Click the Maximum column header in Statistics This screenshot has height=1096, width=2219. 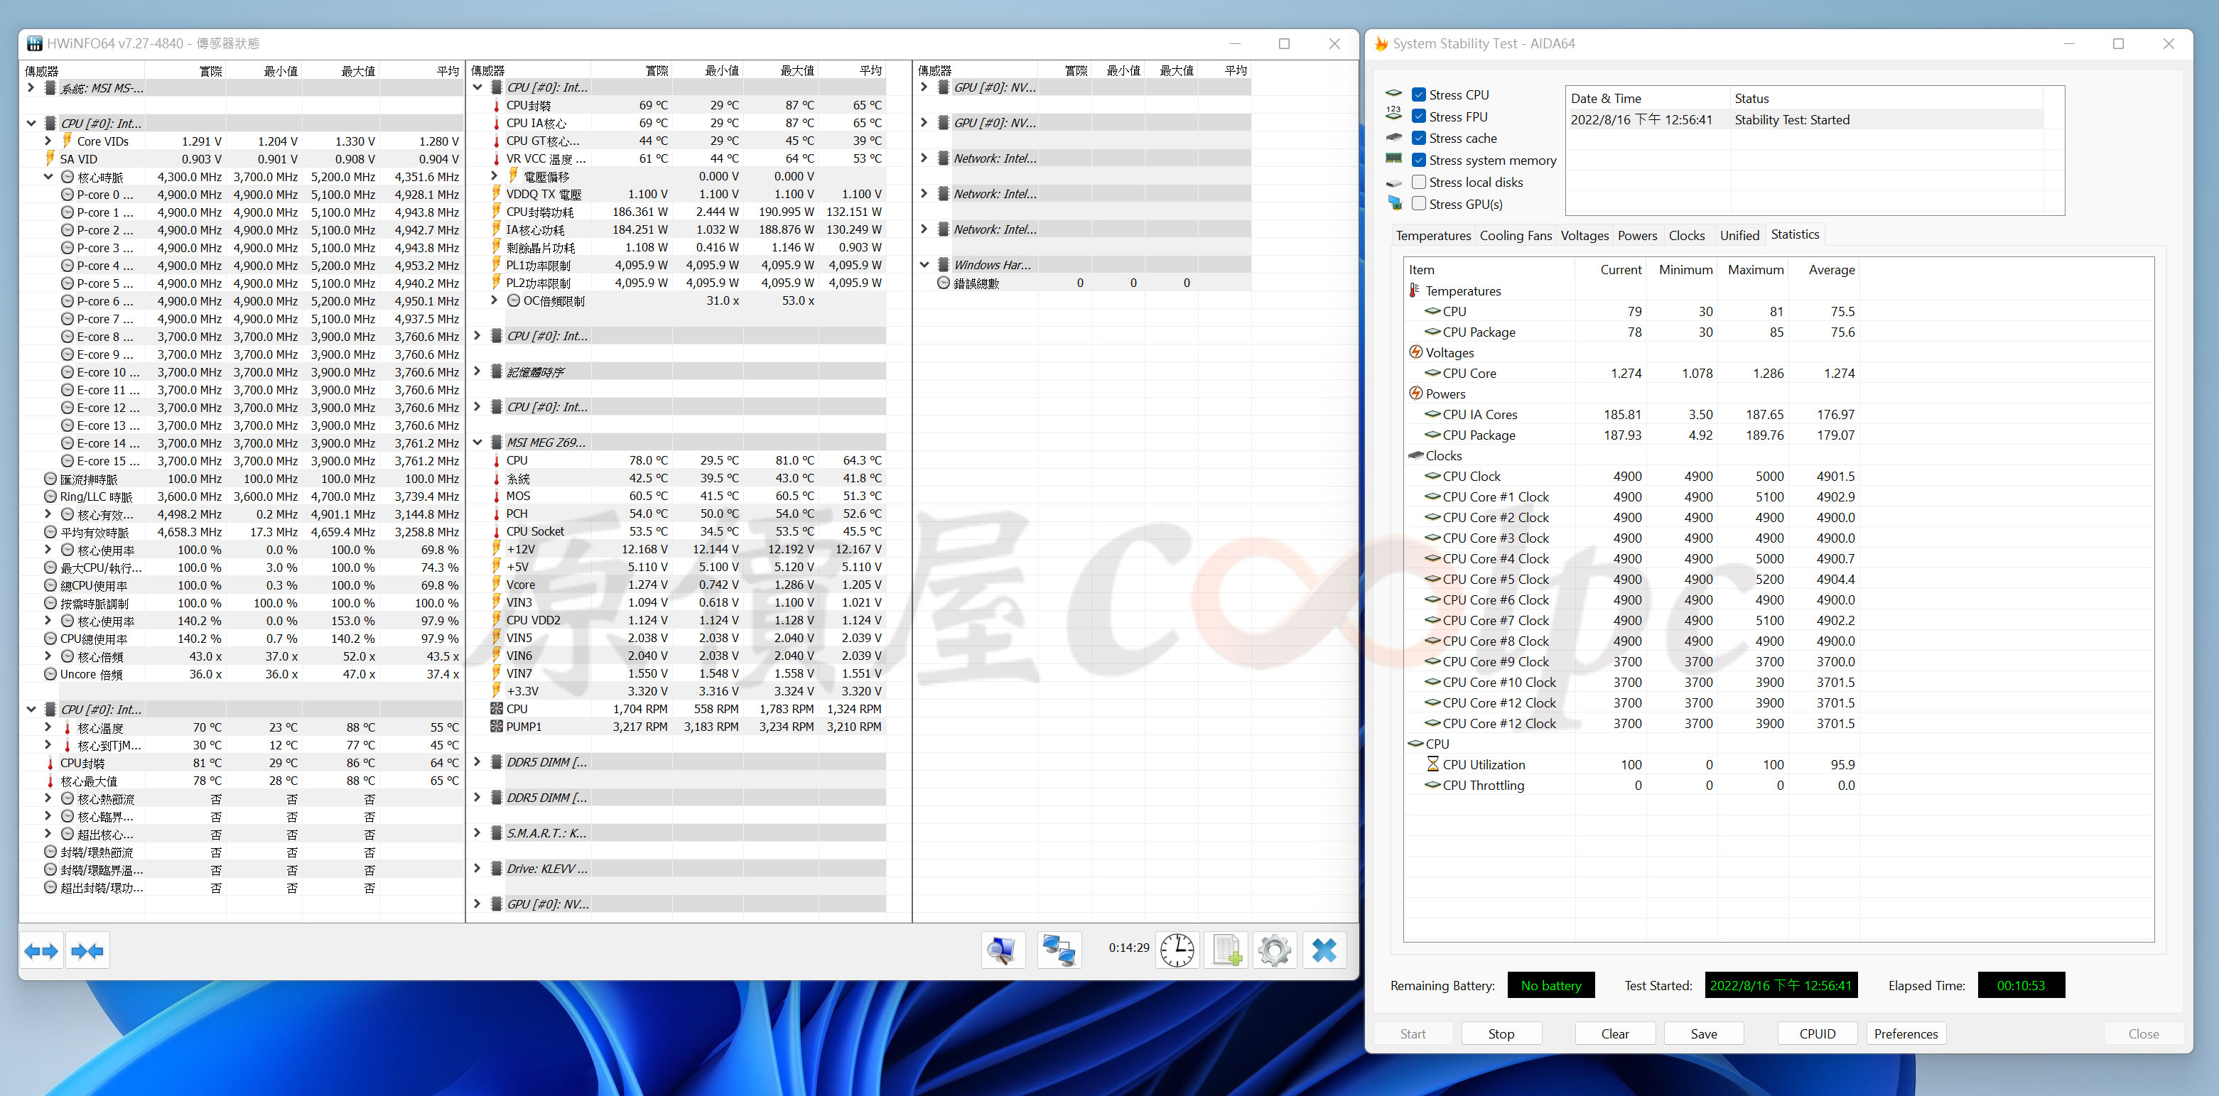tap(1755, 269)
